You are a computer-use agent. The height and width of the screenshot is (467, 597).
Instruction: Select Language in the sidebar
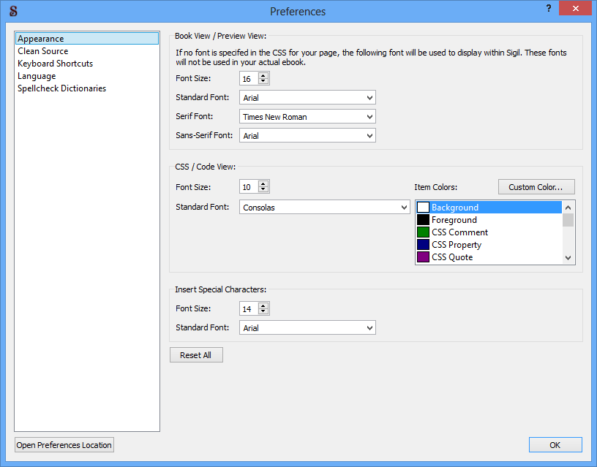click(37, 76)
